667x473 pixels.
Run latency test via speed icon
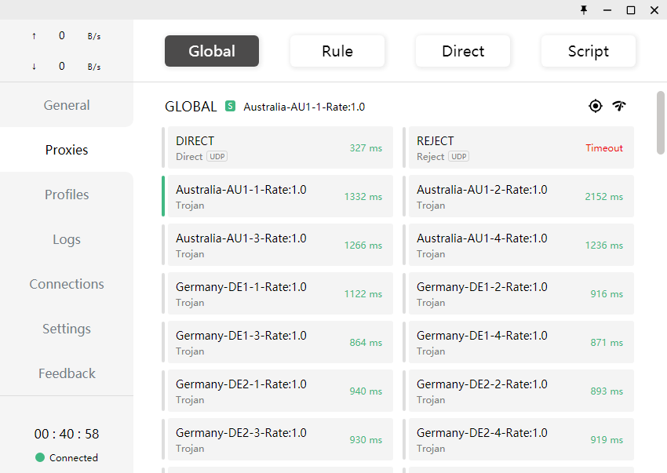(x=619, y=106)
